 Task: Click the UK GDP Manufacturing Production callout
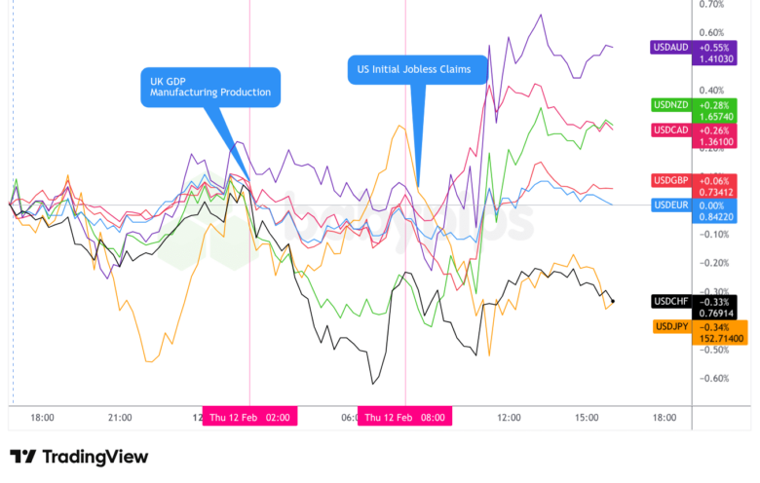[x=210, y=87]
